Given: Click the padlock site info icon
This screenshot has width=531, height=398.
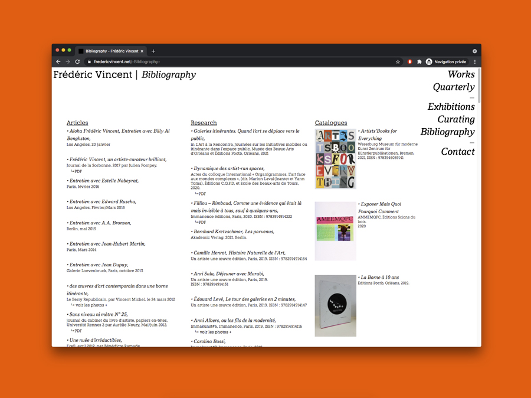Looking at the screenshot, I should point(90,61).
